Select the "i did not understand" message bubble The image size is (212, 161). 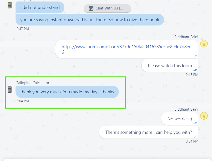40,7
